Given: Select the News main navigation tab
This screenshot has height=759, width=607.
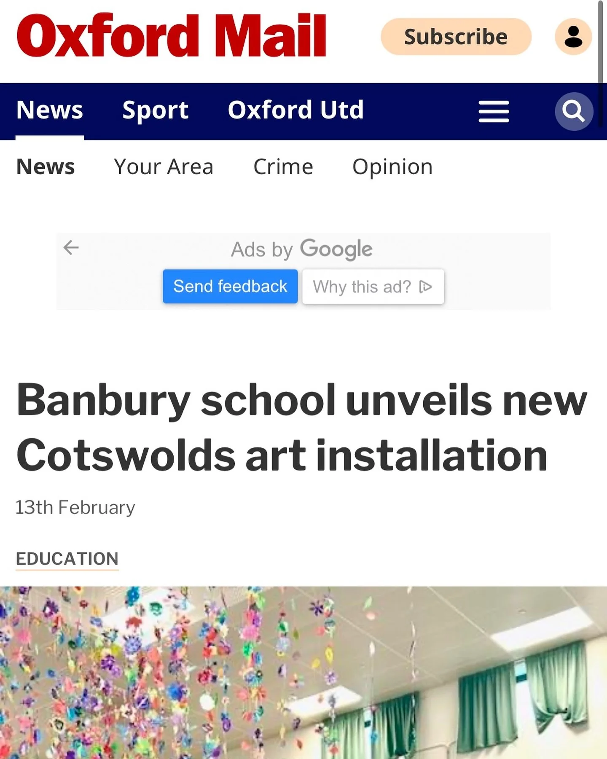Looking at the screenshot, I should point(50,110).
